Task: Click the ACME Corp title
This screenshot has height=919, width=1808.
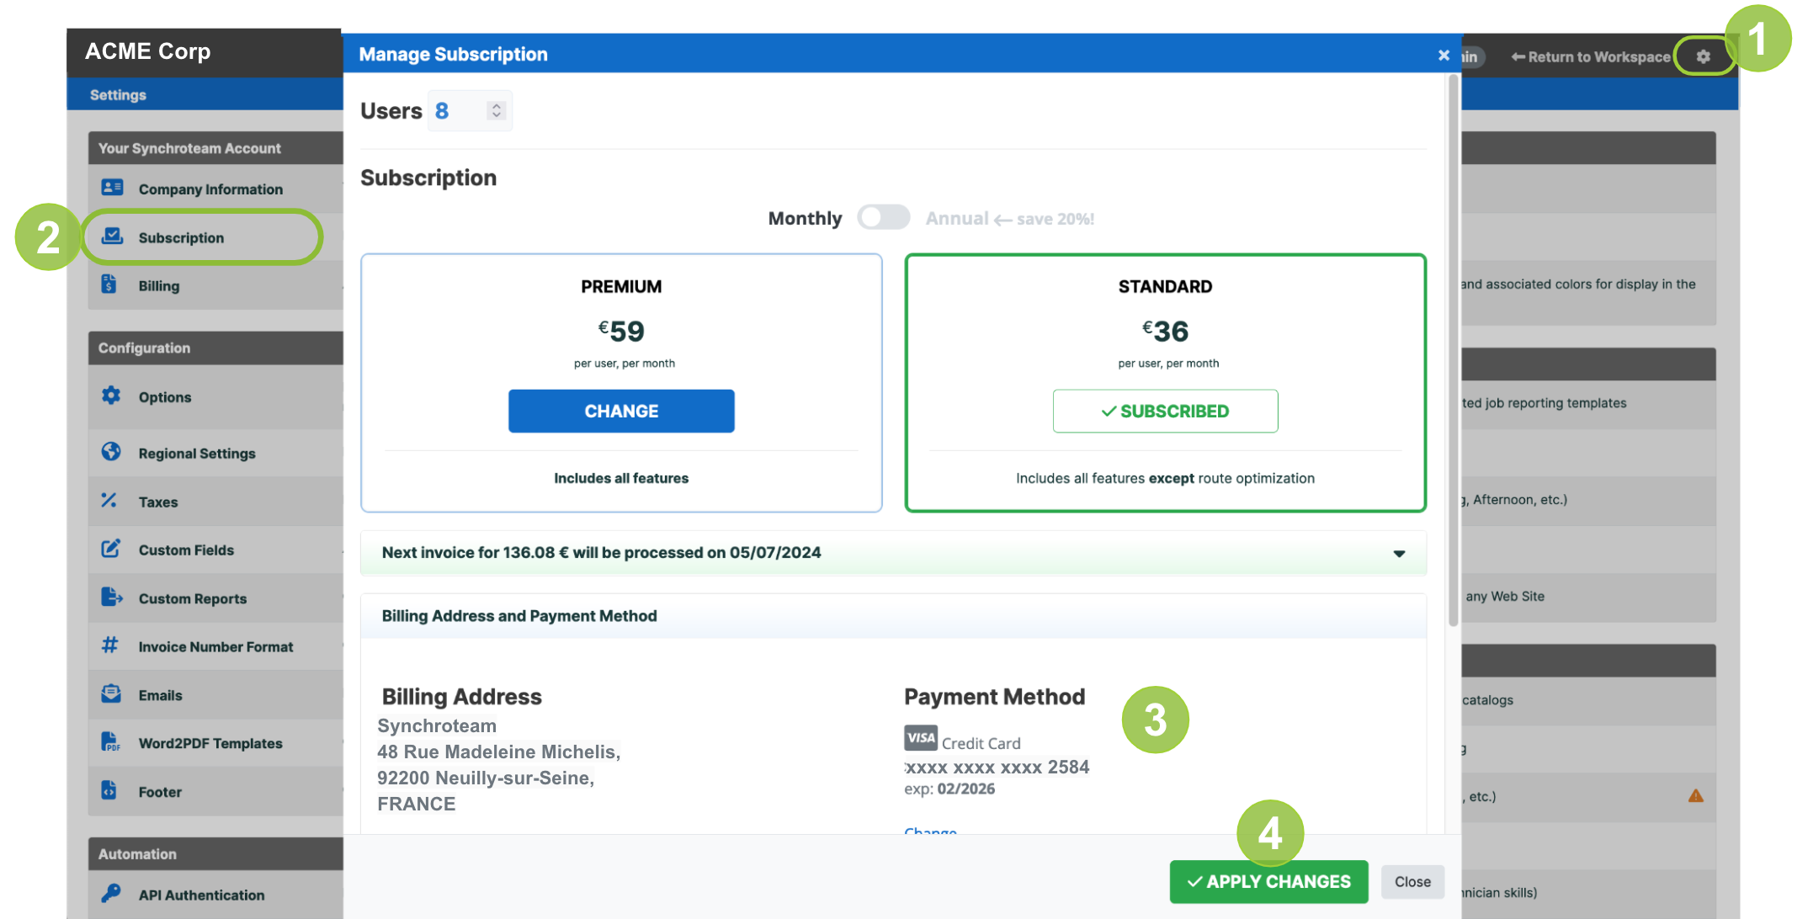Action: (148, 51)
